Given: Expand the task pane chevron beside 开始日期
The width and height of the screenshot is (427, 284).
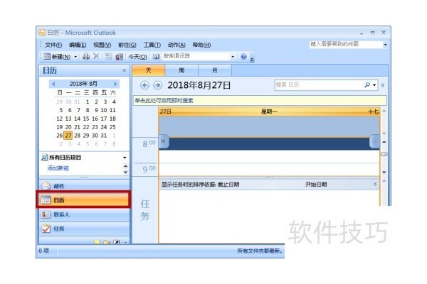Looking at the screenshot, I should pos(375,185).
